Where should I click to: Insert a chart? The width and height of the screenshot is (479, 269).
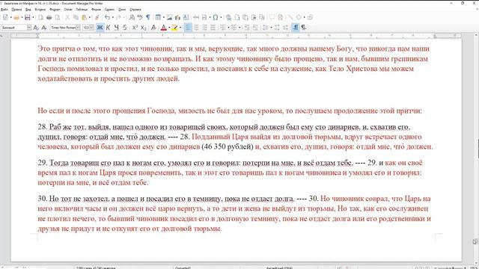tap(177, 18)
